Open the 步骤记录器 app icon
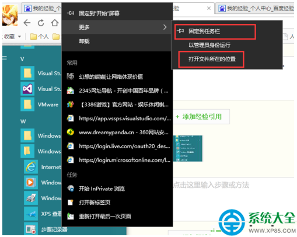The height and width of the screenshot is (237, 297). coord(31,229)
